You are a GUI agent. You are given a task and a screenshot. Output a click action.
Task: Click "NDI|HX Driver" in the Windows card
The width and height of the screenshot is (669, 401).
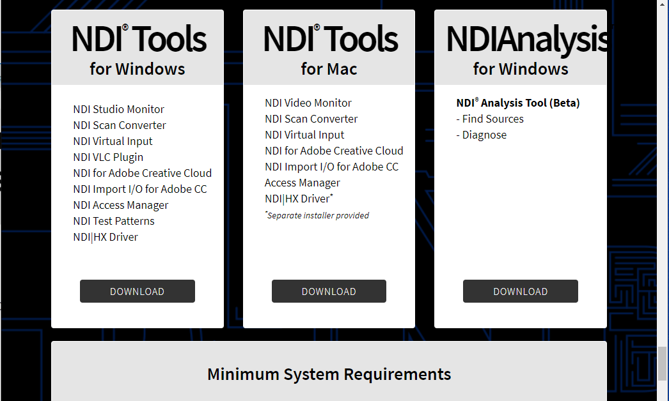[106, 237]
